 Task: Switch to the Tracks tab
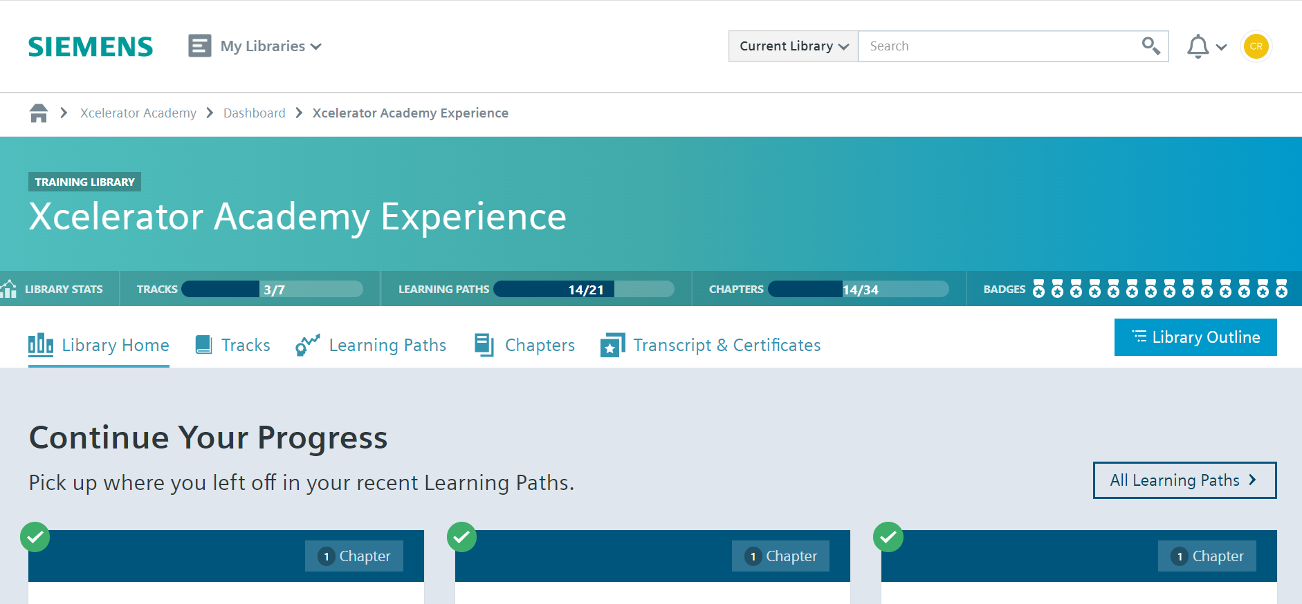click(233, 345)
